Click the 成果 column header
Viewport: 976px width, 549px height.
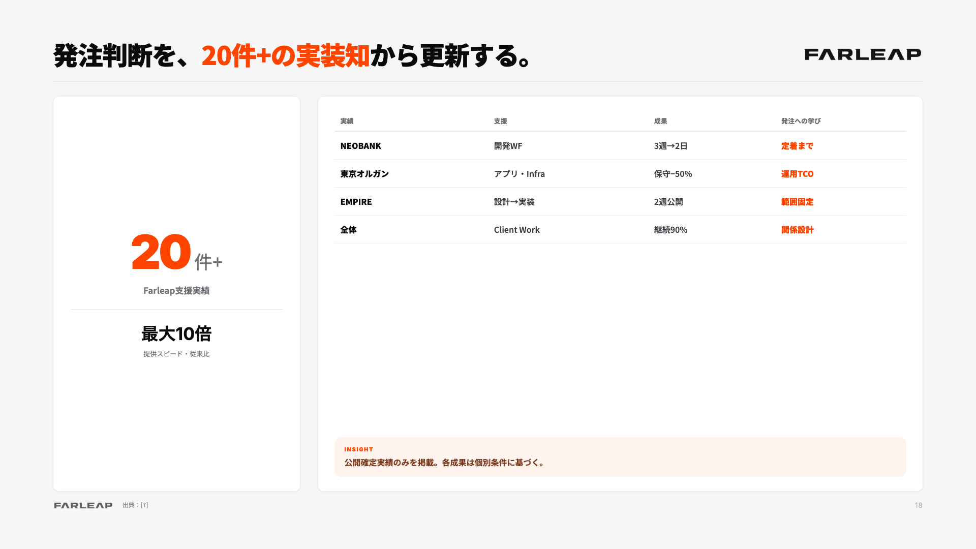660,121
